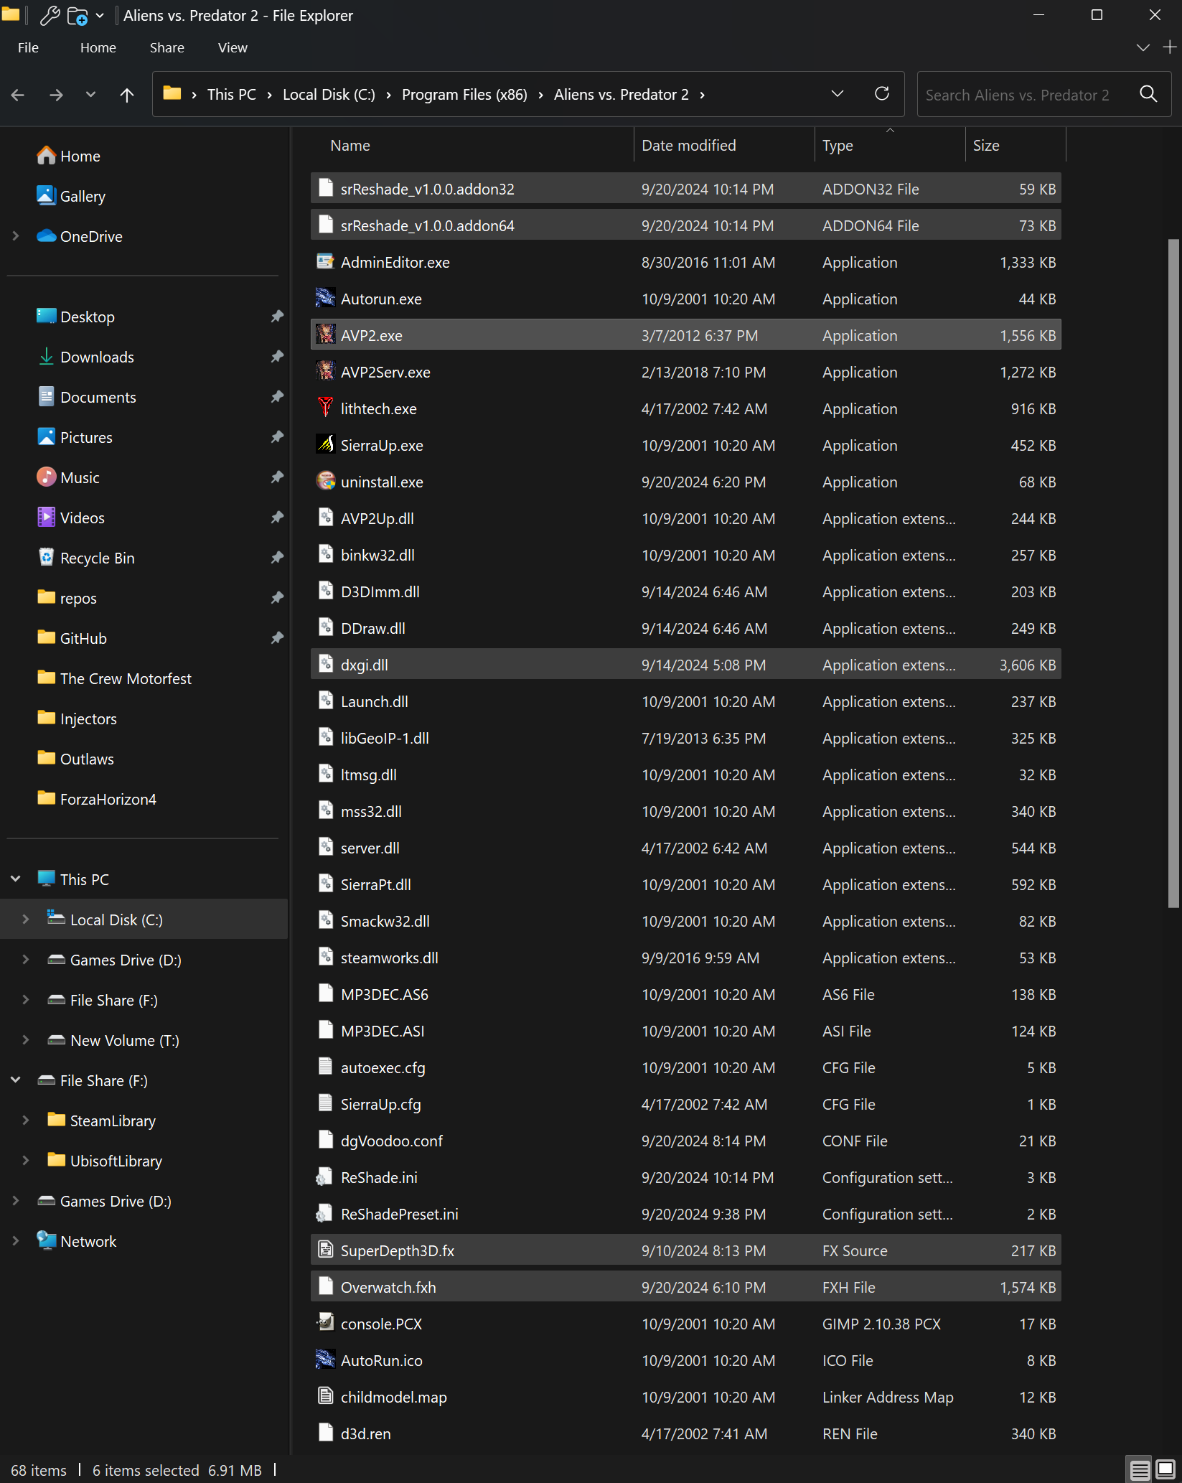
Task: Select the steamworks.dll file
Action: click(685, 958)
